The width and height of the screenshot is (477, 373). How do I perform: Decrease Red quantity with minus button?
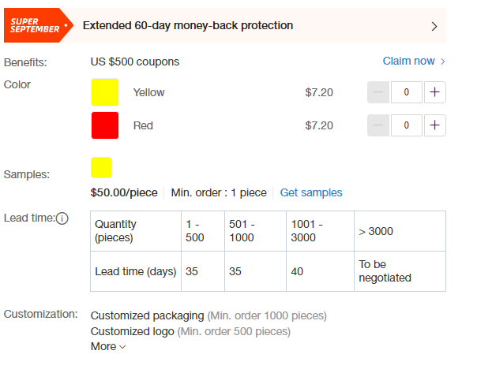coord(378,125)
